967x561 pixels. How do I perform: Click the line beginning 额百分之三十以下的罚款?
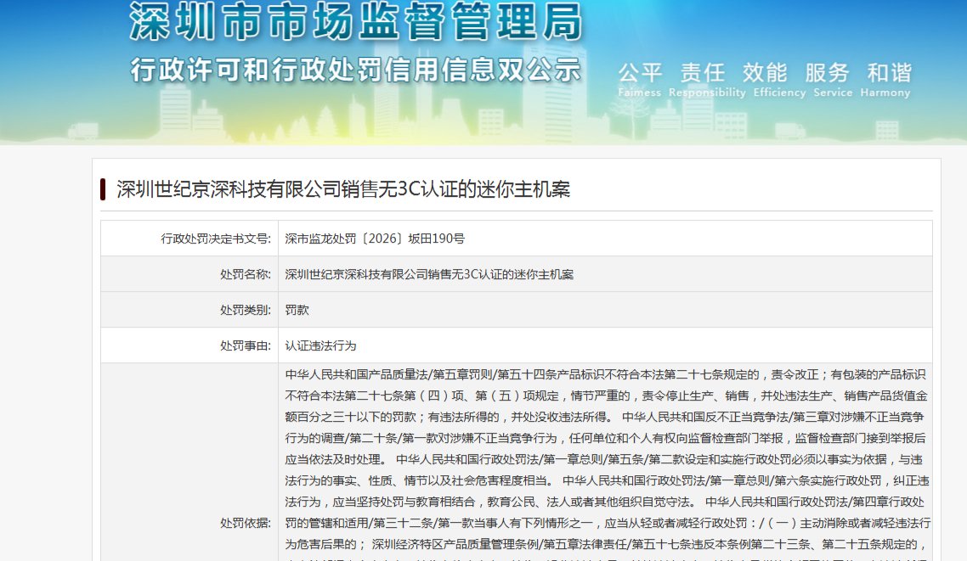604,417
